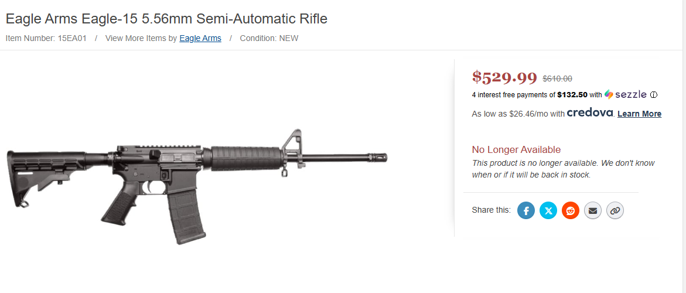
Task: Click the "Share this:" label
Action: pyautogui.click(x=491, y=210)
